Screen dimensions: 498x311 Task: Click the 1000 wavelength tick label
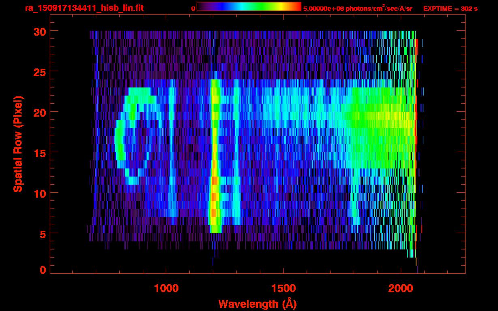pos(166,288)
